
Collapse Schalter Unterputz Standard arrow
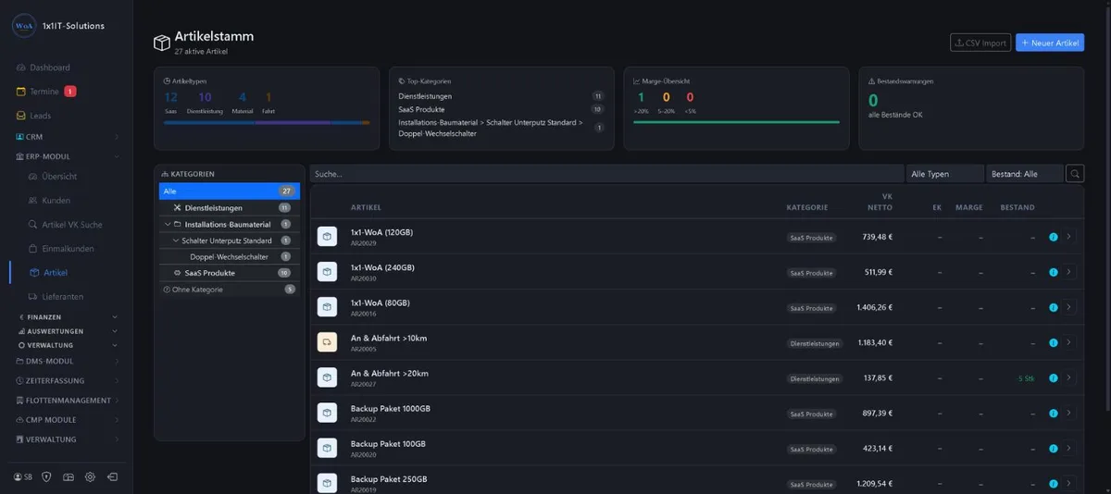175,241
